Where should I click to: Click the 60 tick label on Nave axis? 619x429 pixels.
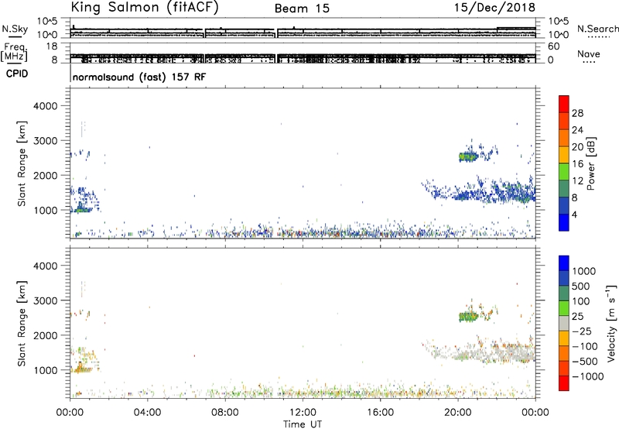click(x=554, y=46)
